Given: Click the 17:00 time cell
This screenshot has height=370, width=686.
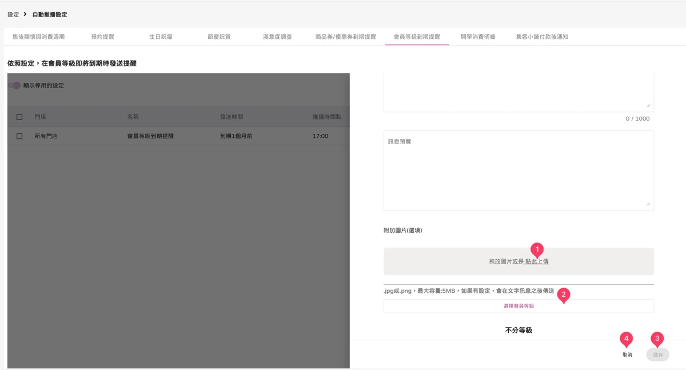Looking at the screenshot, I should click(x=320, y=136).
